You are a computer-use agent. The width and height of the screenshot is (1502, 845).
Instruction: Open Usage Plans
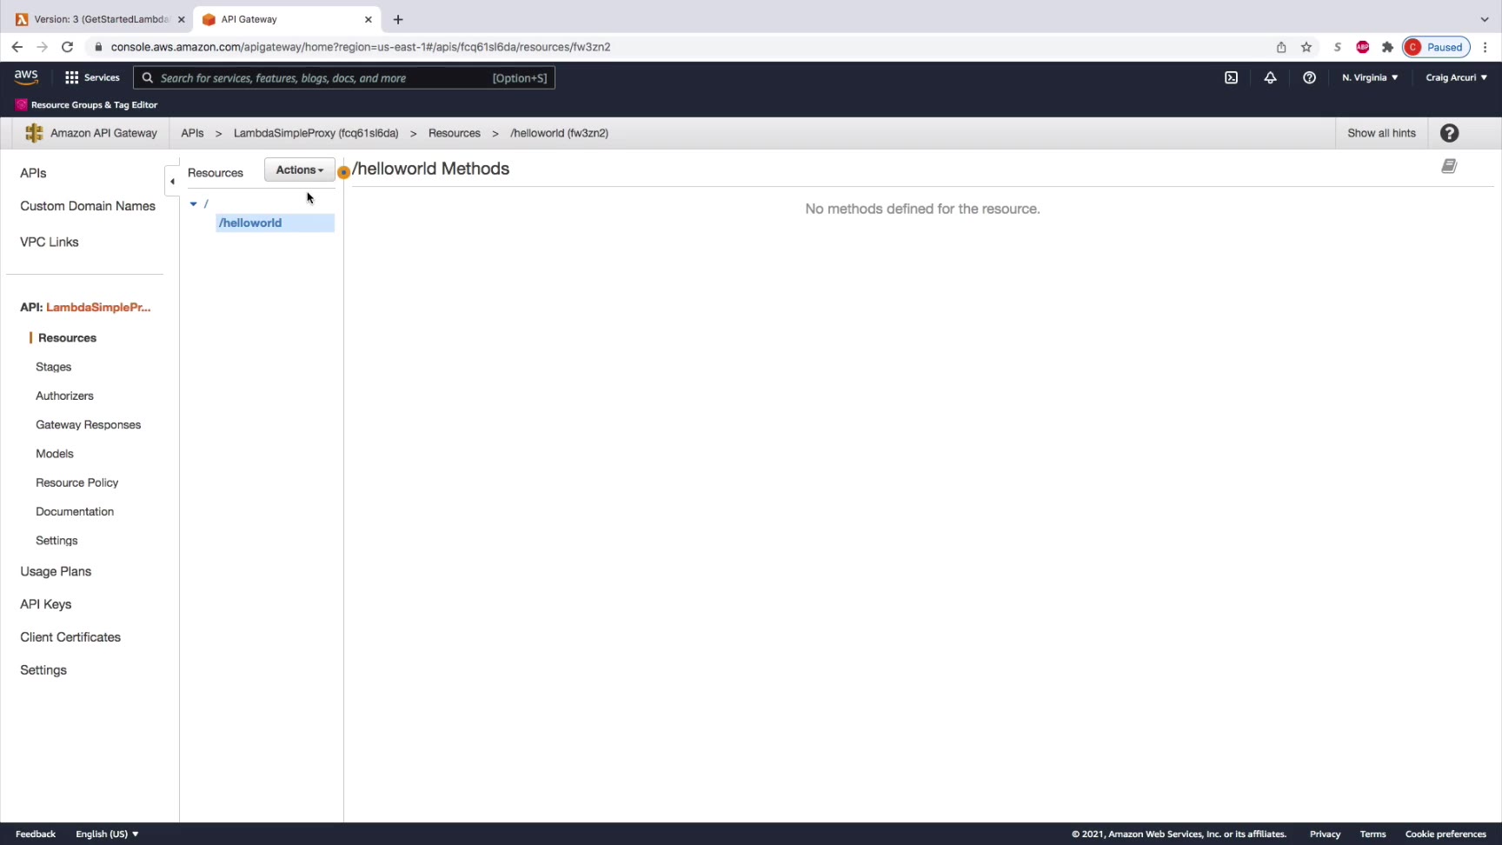(x=56, y=571)
